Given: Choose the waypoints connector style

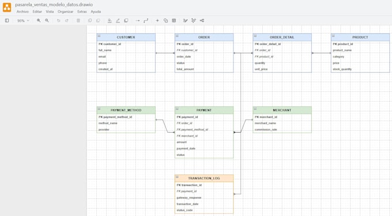Looking at the screenshot, I should (146, 21).
